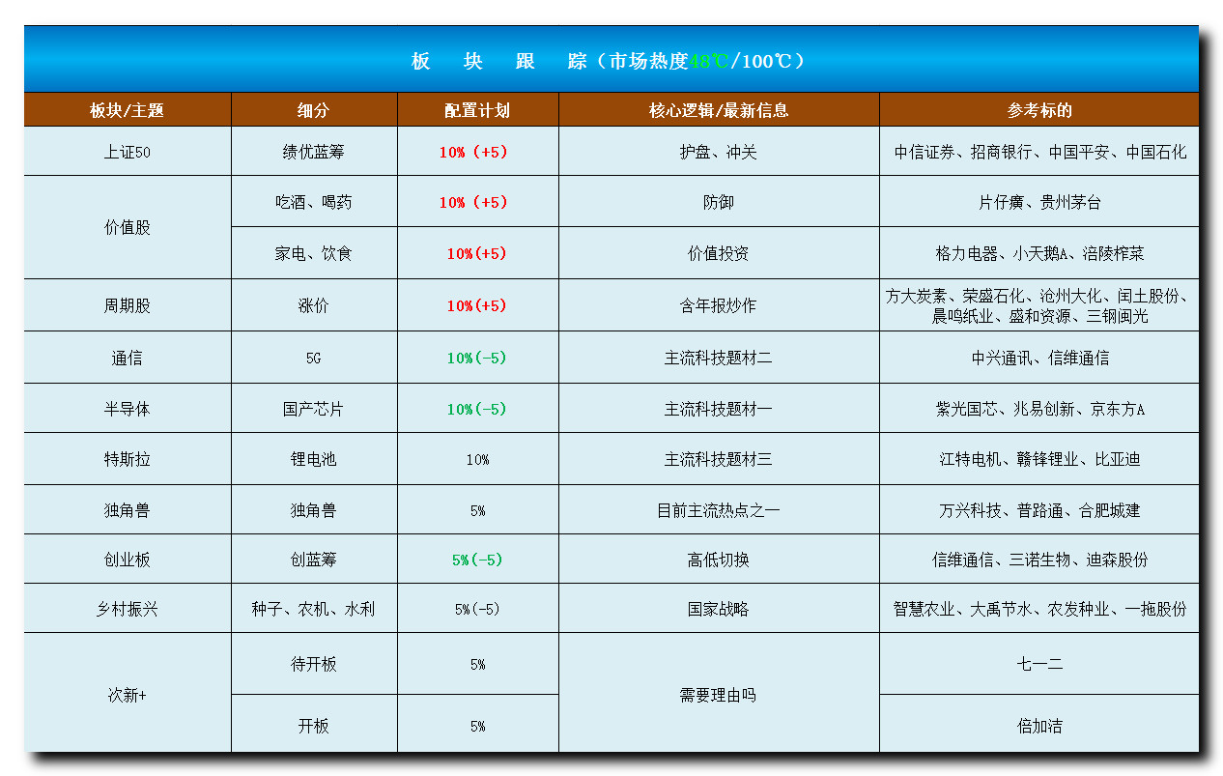
Task: Click the 参考标的 column header
Action: point(1039,110)
